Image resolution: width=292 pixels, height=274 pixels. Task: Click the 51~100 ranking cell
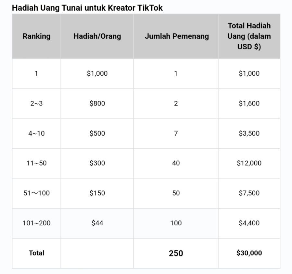point(36,193)
